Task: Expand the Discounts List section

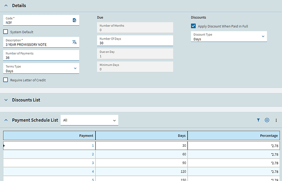Action: pos(6,100)
